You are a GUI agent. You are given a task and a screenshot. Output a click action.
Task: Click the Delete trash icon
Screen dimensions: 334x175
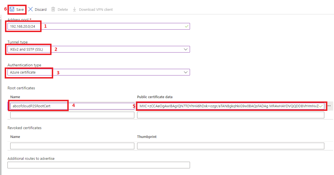tap(53, 9)
